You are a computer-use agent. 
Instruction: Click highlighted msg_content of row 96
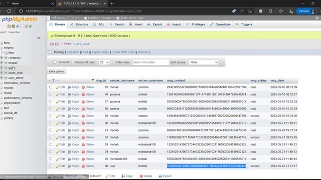point(207,166)
